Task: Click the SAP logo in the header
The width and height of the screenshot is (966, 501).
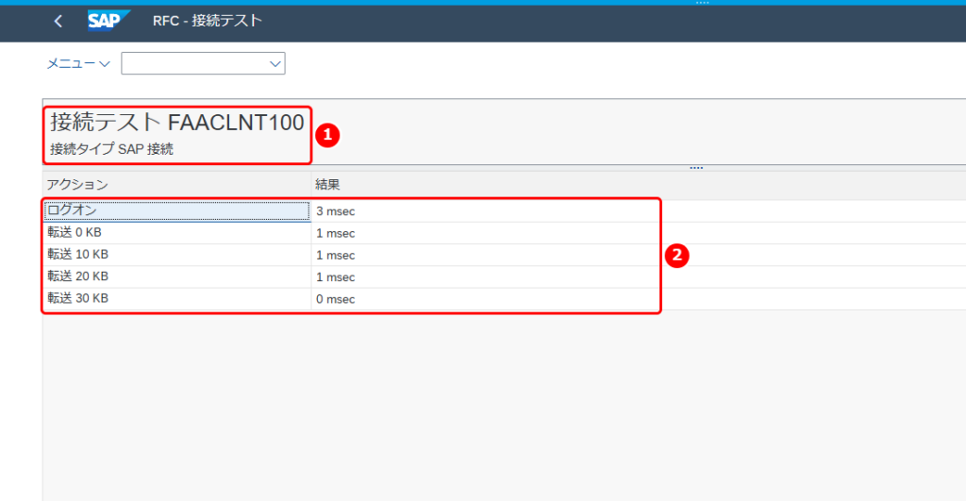Action: point(108,21)
